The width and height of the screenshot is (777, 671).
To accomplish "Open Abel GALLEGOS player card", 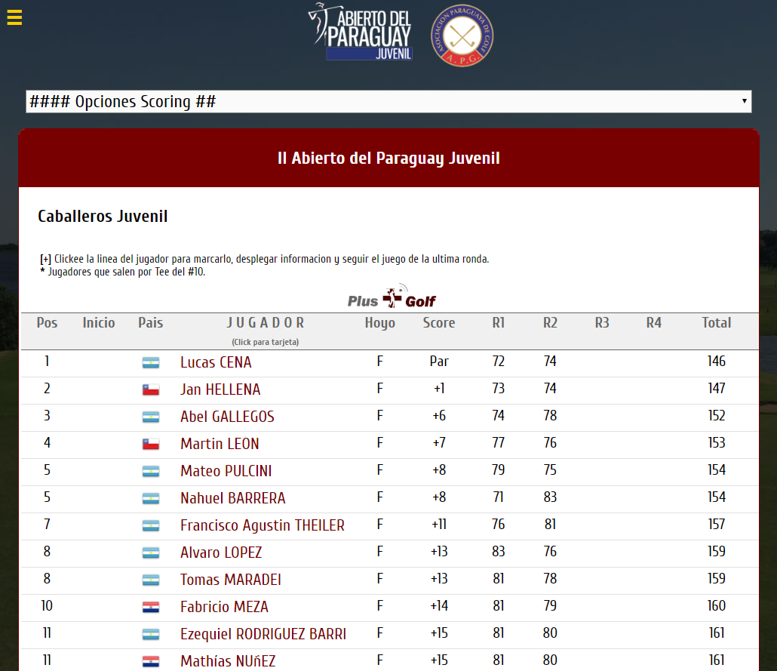I will click(x=227, y=417).
